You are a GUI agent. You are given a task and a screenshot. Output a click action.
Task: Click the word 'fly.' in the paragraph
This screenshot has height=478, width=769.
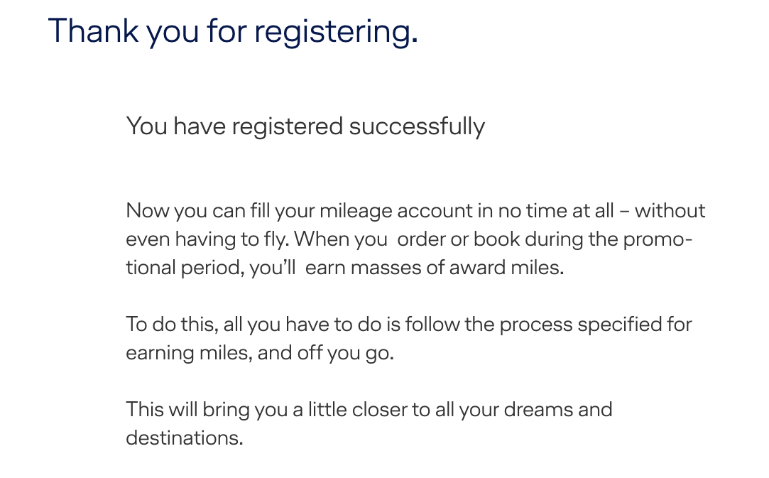[277, 240]
